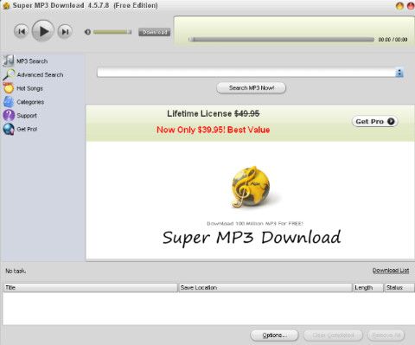
Task: Seek in the playback progress bar
Action: click(x=281, y=40)
